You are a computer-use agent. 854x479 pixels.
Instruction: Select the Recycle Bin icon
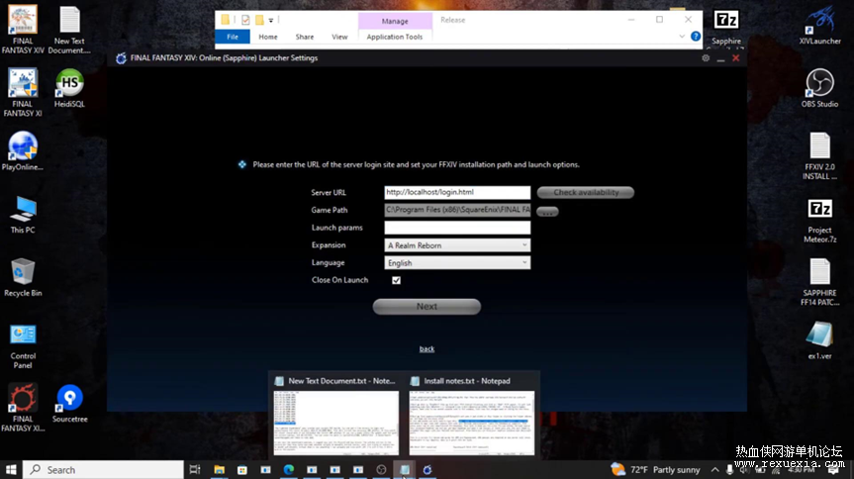point(23,277)
